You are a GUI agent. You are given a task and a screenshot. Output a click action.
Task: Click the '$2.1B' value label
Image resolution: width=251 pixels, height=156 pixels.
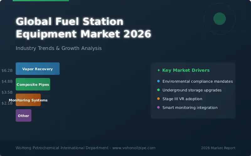coord(7,103)
